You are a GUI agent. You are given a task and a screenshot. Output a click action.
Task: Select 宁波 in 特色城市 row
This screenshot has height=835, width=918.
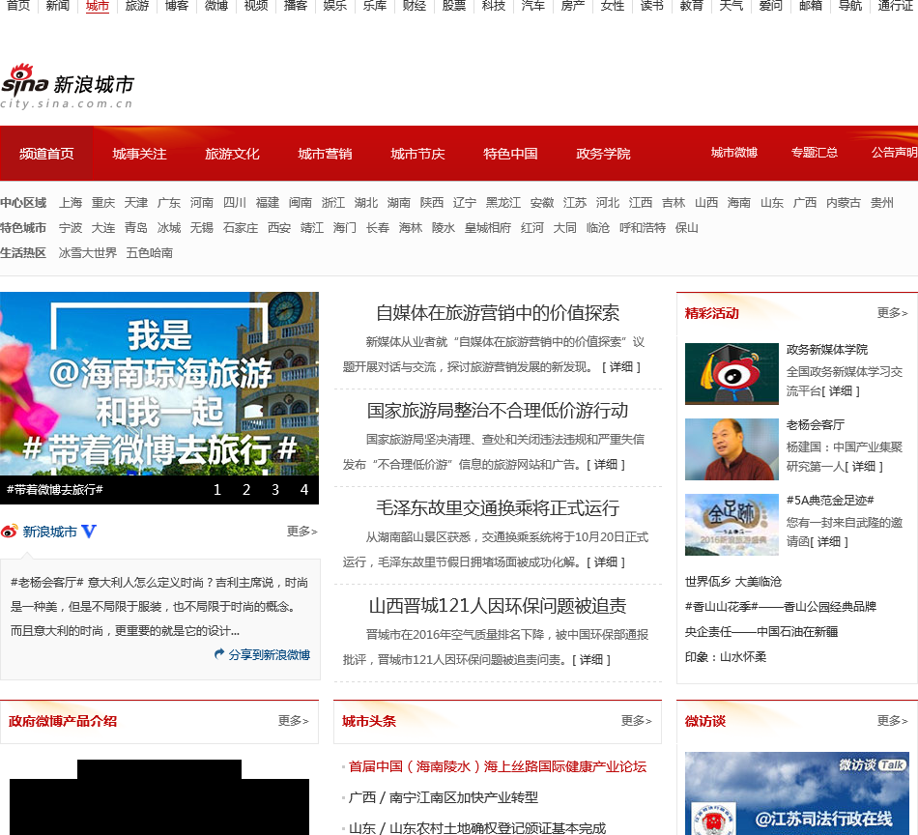pyautogui.click(x=71, y=228)
